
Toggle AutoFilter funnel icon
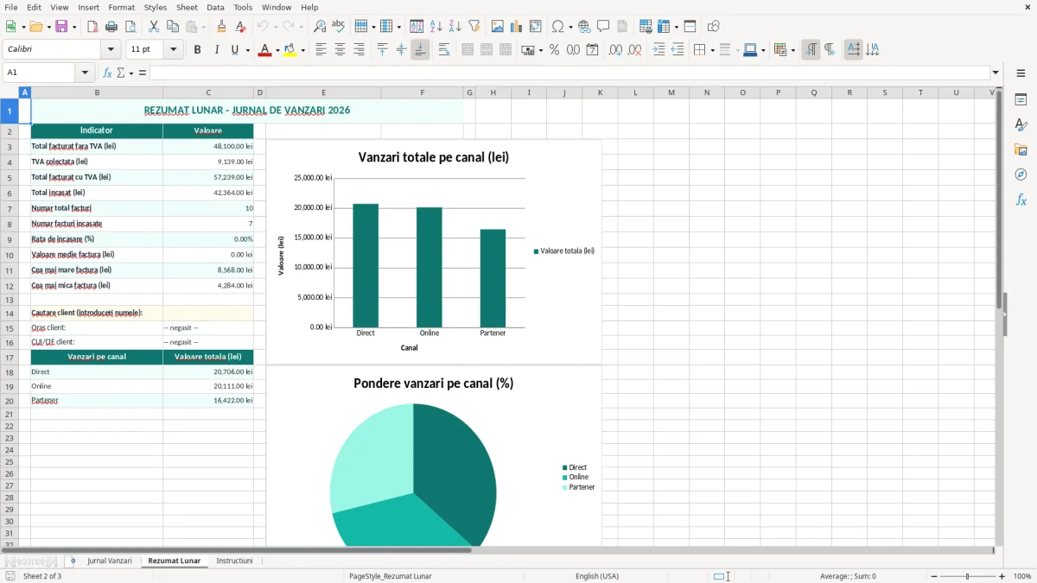pyautogui.click(x=474, y=27)
